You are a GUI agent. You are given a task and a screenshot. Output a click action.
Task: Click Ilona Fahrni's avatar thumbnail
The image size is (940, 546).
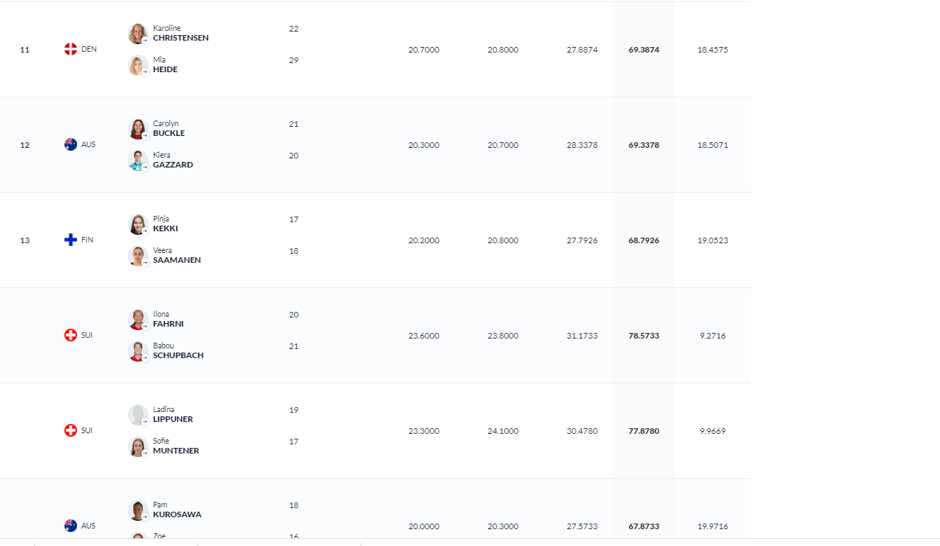click(137, 319)
